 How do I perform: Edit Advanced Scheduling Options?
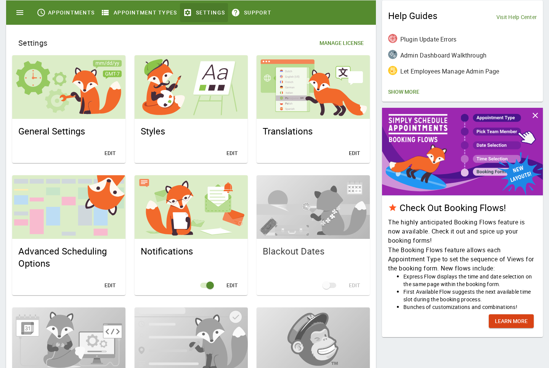click(110, 285)
